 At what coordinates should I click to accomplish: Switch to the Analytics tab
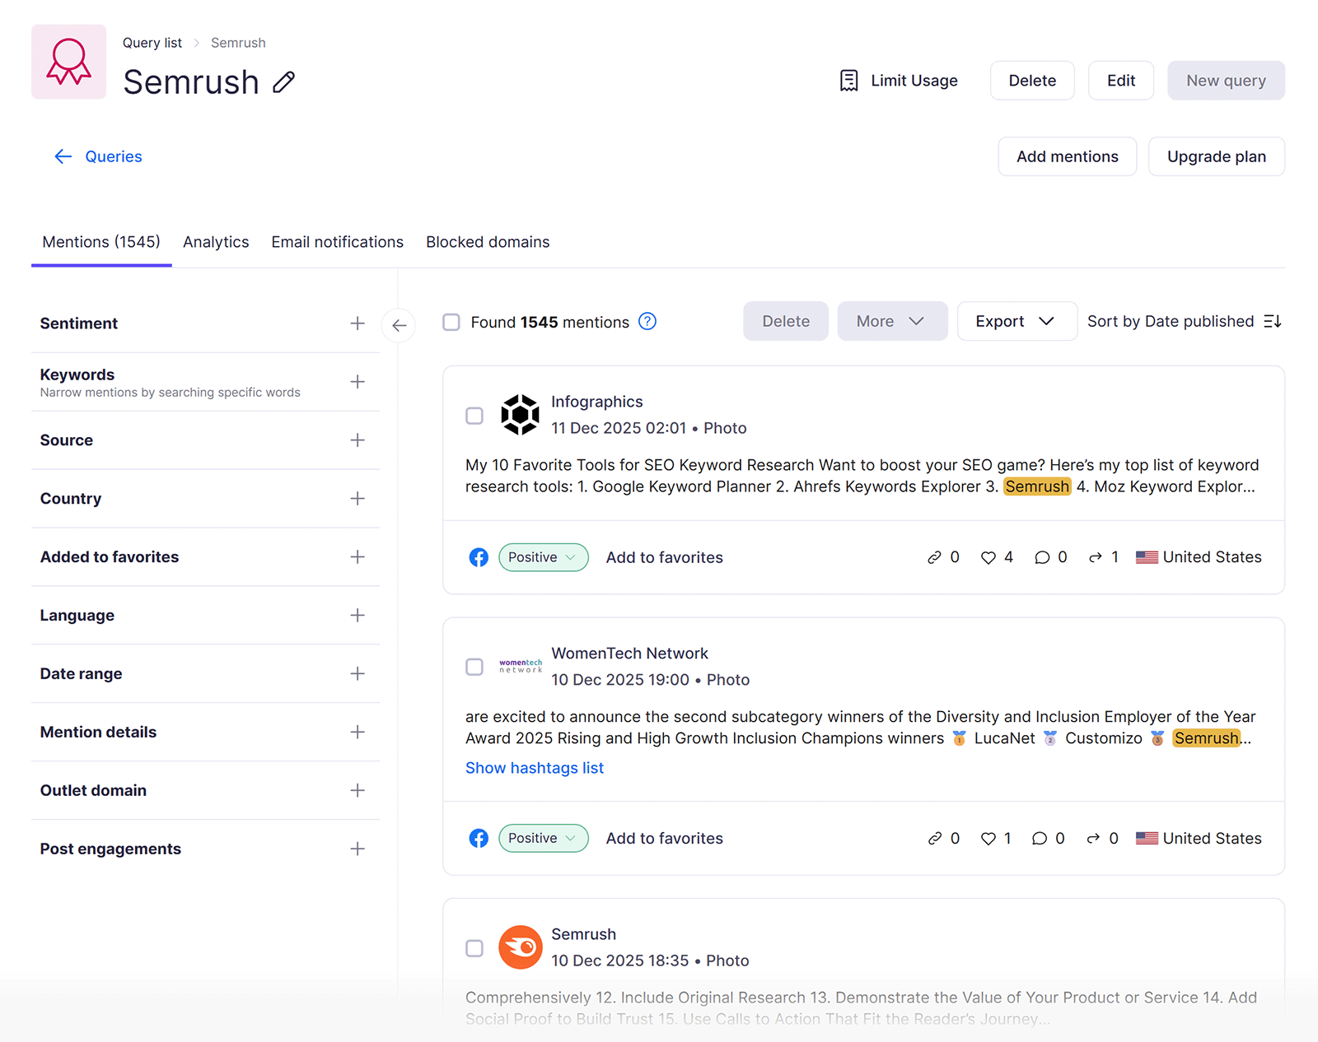pos(216,242)
